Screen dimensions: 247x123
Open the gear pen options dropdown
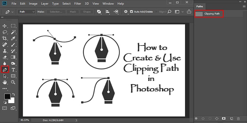126,12
